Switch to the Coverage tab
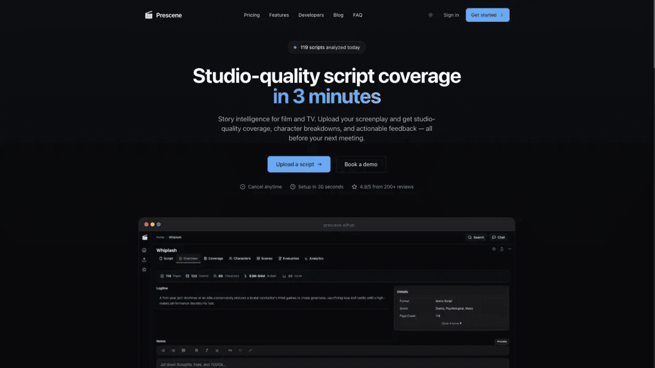The width and height of the screenshot is (655, 368). tap(214, 258)
